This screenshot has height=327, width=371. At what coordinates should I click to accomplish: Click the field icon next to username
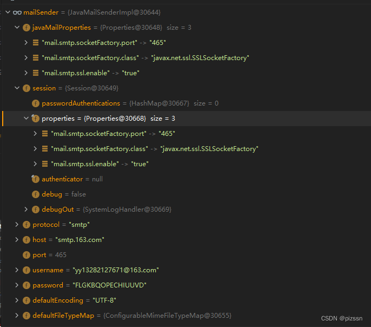tap(27, 270)
